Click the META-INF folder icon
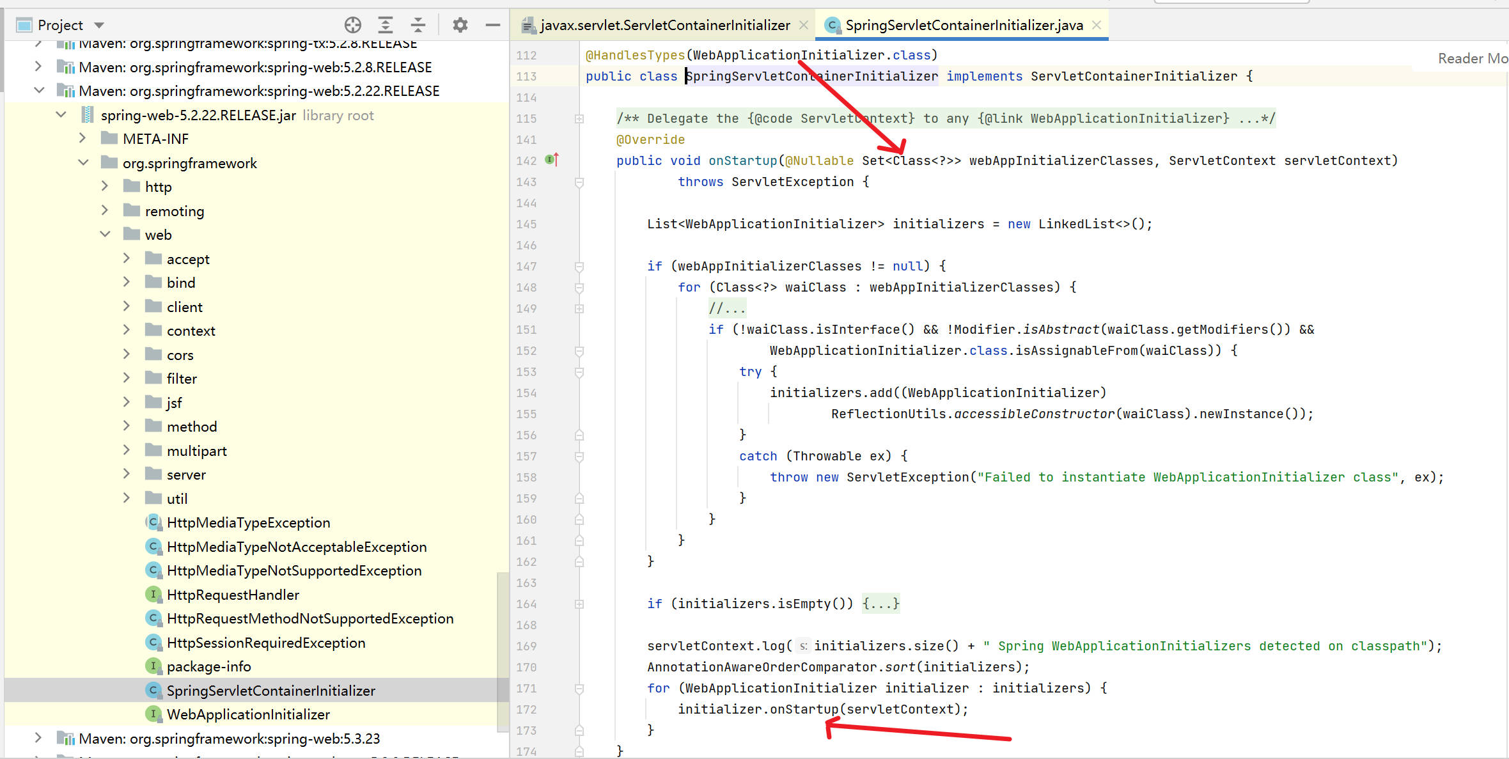 [109, 138]
